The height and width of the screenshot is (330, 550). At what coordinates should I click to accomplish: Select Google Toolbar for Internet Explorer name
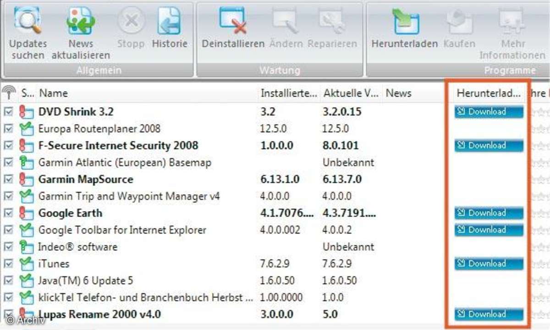click(x=122, y=230)
